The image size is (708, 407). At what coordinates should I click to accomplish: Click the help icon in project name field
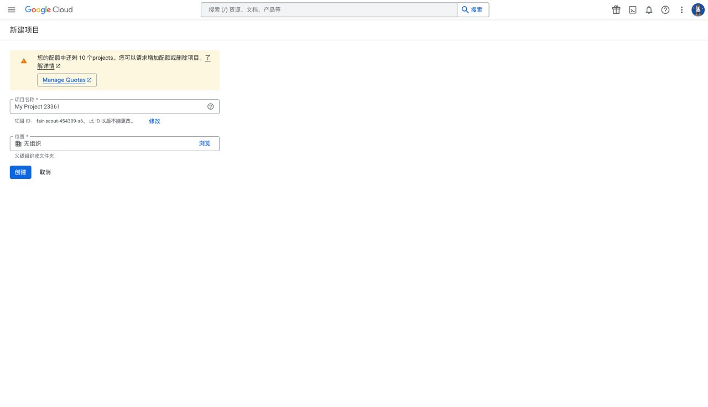pos(210,107)
